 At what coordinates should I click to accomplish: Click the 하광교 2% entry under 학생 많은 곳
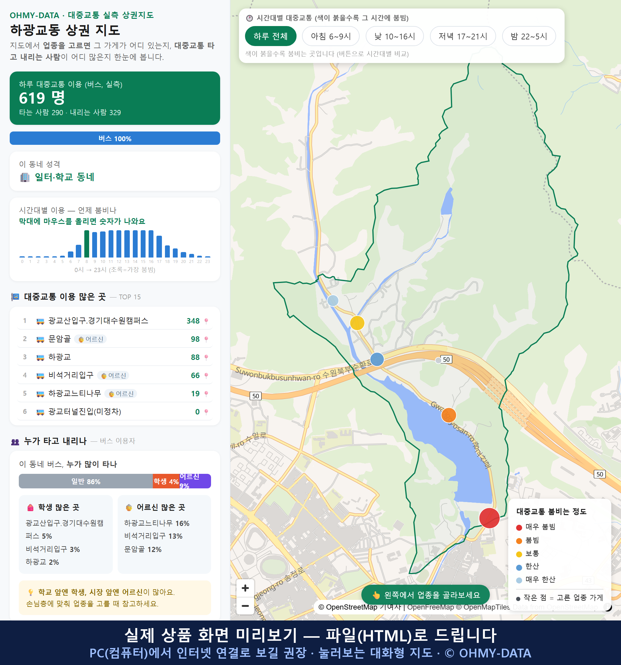tap(42, 562)
